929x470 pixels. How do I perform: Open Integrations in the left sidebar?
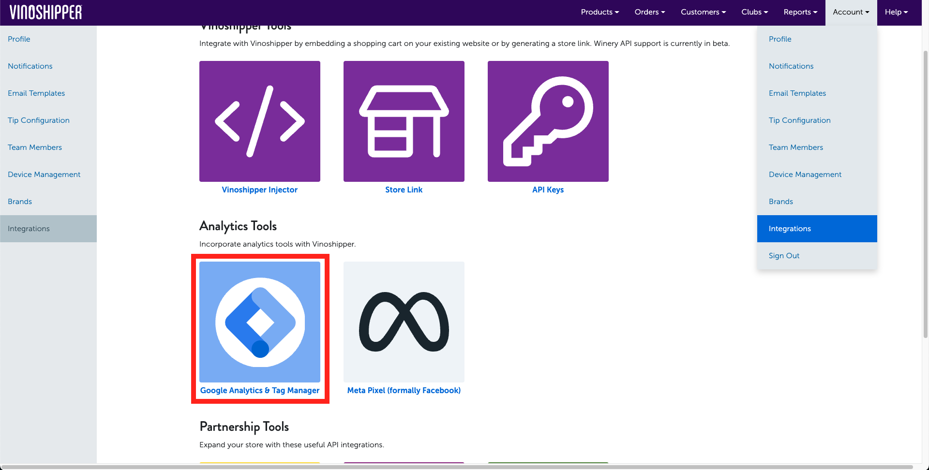pyautogui.click(x=48, y=229)
